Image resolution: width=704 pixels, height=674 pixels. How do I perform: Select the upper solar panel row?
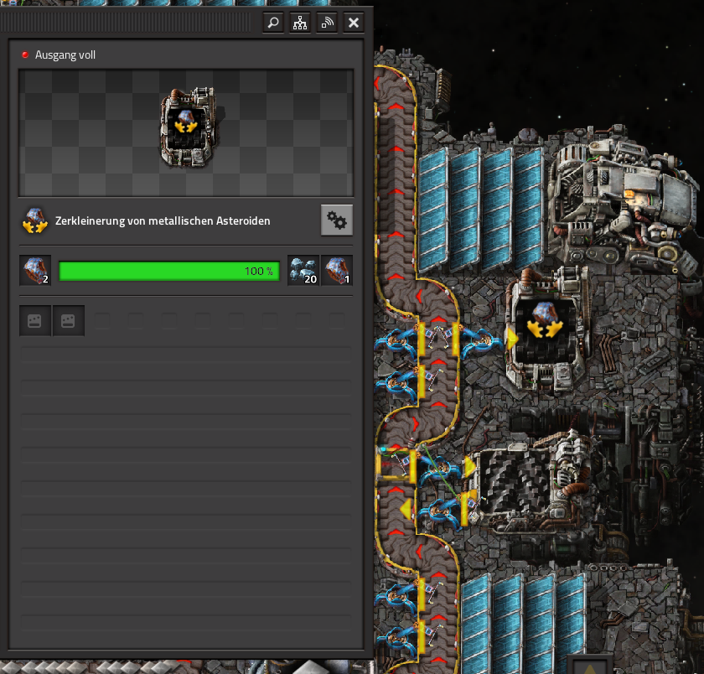coord(481,210)
